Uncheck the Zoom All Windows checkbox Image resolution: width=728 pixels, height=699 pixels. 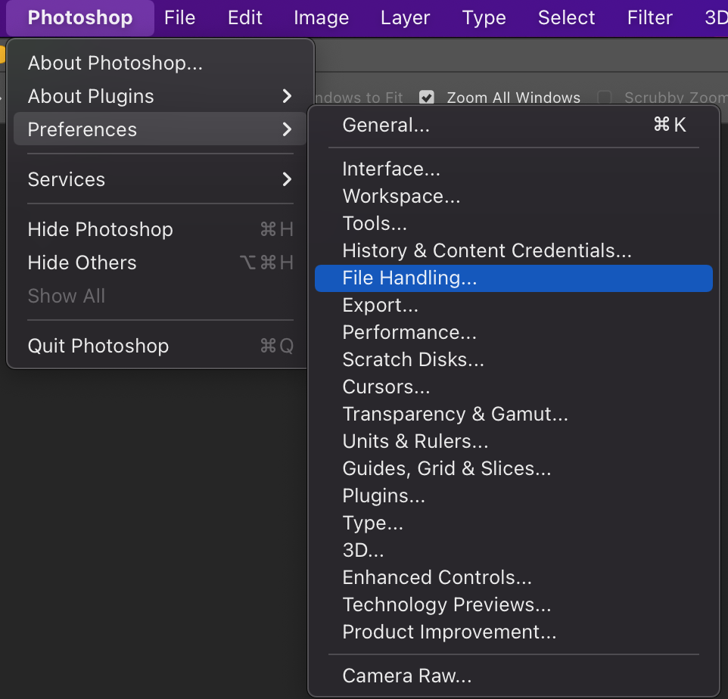(427, 97)
